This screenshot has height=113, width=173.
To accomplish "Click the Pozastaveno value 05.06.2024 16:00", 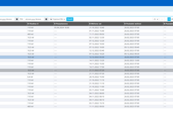I will (x=62, y=28).
